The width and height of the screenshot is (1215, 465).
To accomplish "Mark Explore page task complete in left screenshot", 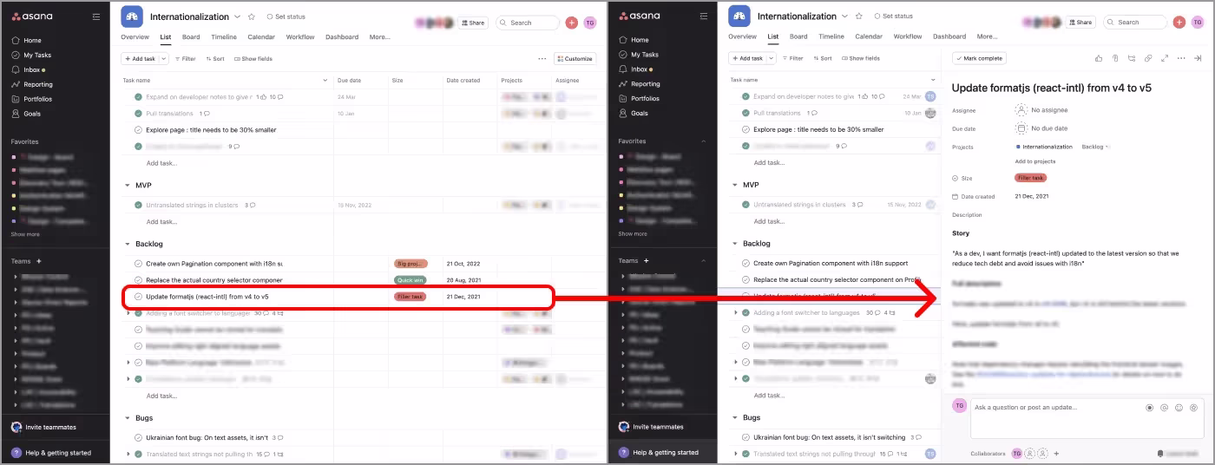I will (x=138, y=129).
